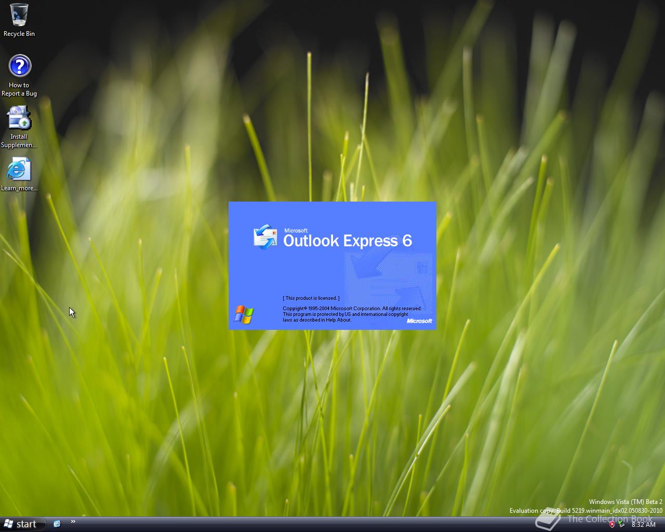Click the Microsoft logo on splash screen
Image resolution: width=665 pixels, height=532 pixels.
(419, 321)
